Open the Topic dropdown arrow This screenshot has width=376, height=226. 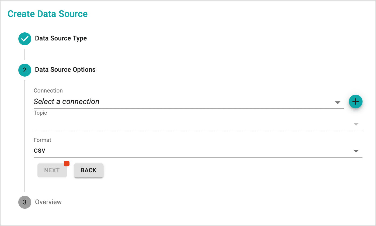click(356, 124)
